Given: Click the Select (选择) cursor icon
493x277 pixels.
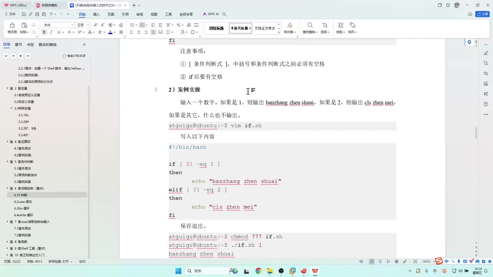Looking at the screenshot, I should coord(325,25).
